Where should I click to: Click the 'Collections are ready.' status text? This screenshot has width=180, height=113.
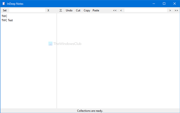[90, 111]
